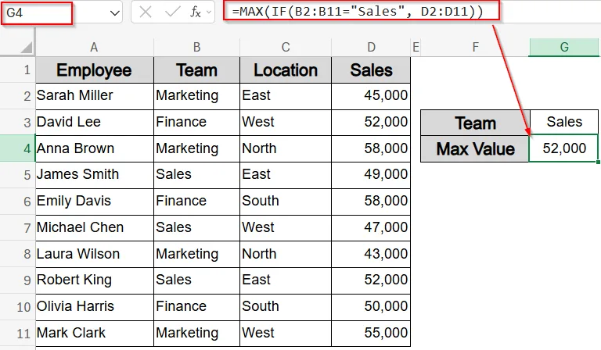Select column C header
The height and width of the screenshot is (350, 601).
(x=286, y=47)
